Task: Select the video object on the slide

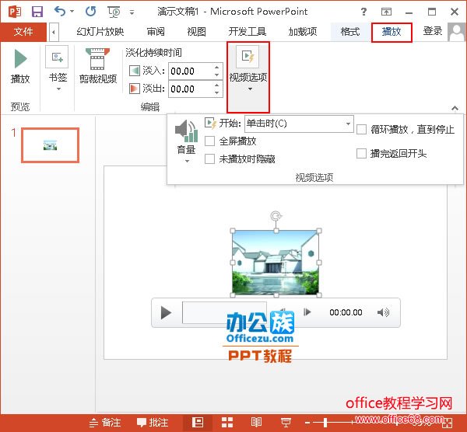Action: click(x=276, y=263)
